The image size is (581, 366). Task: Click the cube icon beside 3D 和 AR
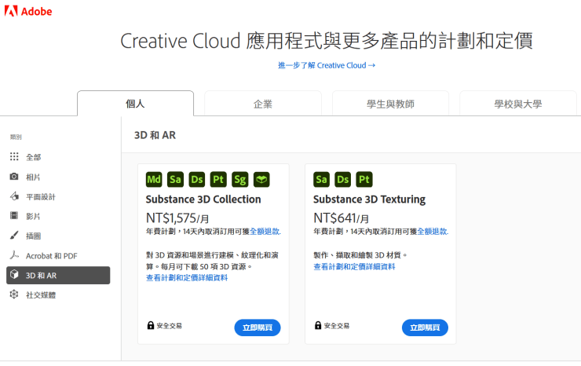point(14,274)
